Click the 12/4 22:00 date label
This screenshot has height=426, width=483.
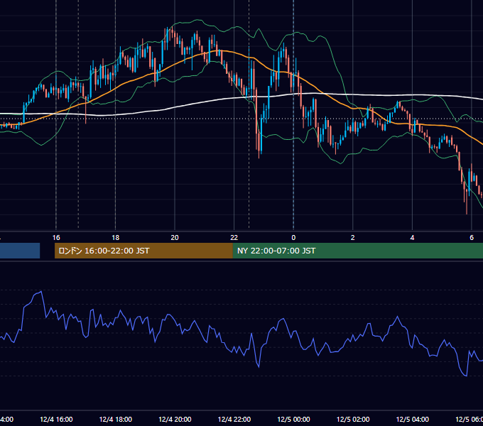point(234,419)
